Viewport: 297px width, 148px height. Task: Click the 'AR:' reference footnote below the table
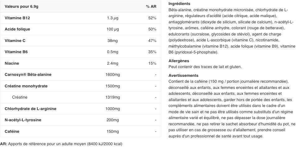point(61,144)
